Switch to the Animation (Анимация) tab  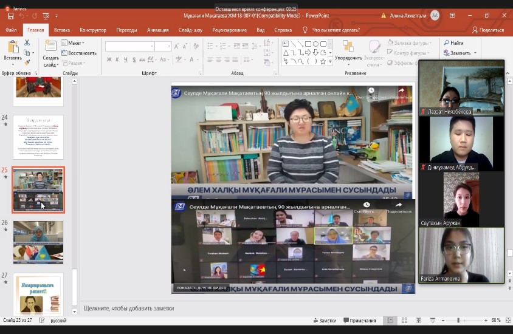point(157,30)
